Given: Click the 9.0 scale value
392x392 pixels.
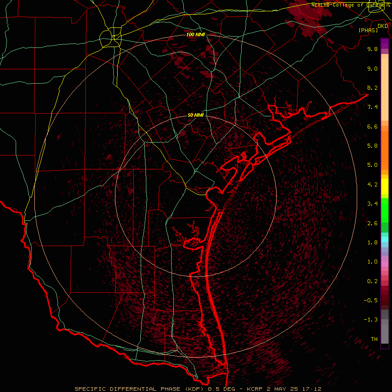Looking at the screenshot, I should click(372, 69).
